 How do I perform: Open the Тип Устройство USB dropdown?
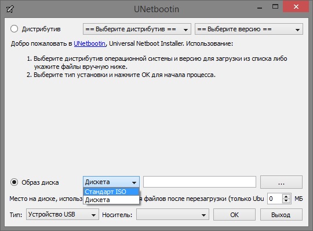[x=63, y=214]
